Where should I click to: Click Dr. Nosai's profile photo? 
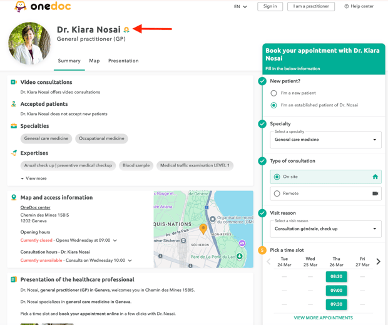click(29, 44)
